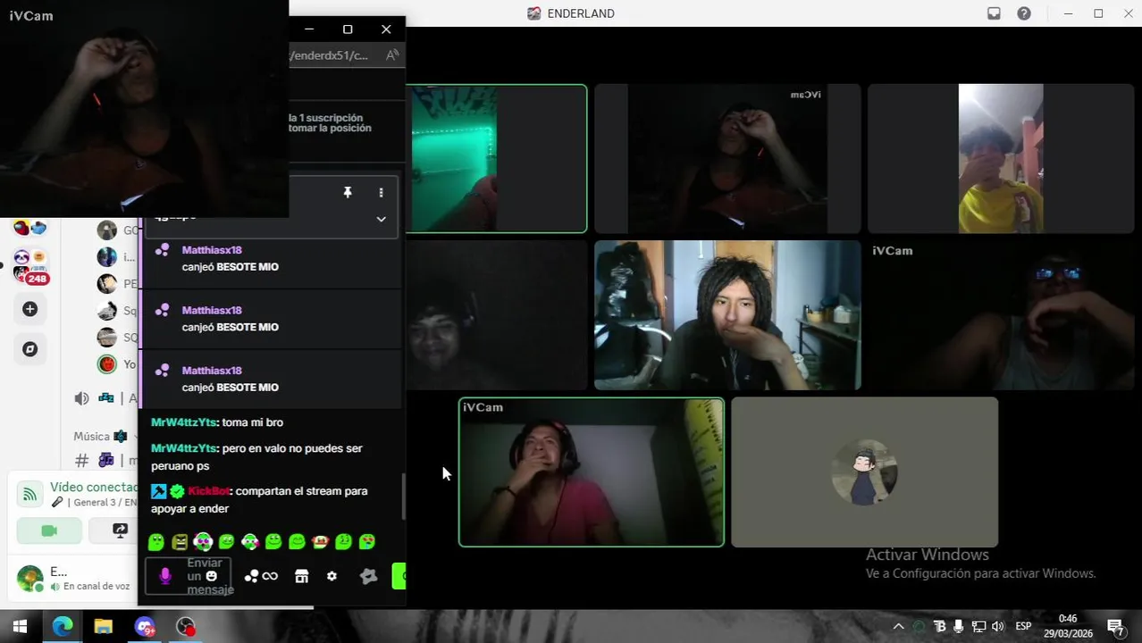Select the green LED room video tile
The image size is (1142, 643).
pos(497,159)
